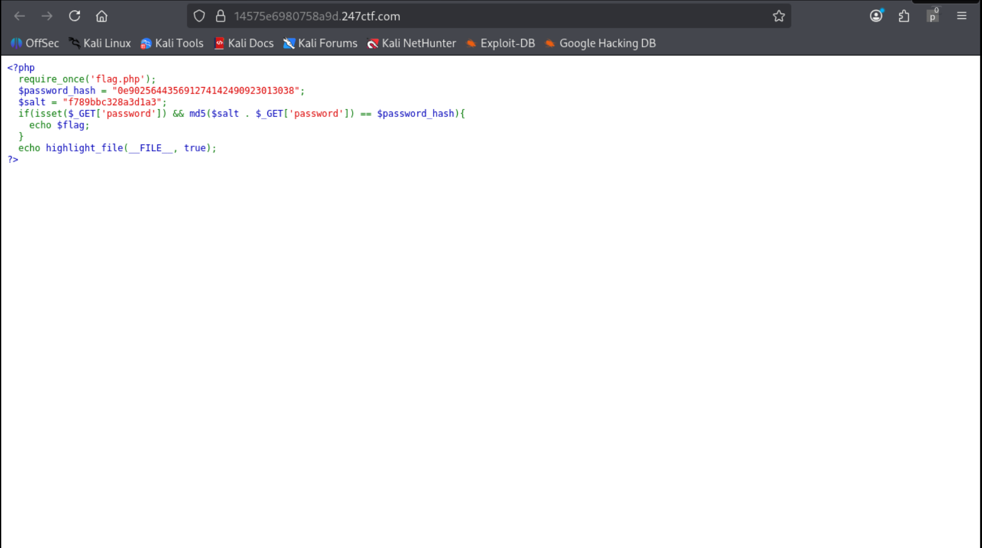Image resolution: width=982 pixels, height=548 pixels.
Task: Open the Kali NetHunter bookmark
Action: click(412, 43)
